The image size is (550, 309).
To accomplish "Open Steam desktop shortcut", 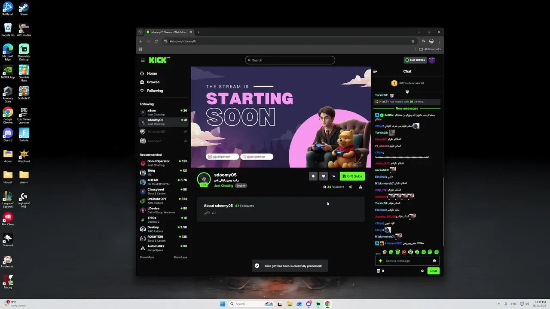I will pyautogui.click(x=24, y=9).
